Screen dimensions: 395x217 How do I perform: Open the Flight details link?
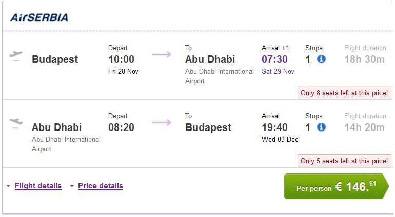[38, 186]
